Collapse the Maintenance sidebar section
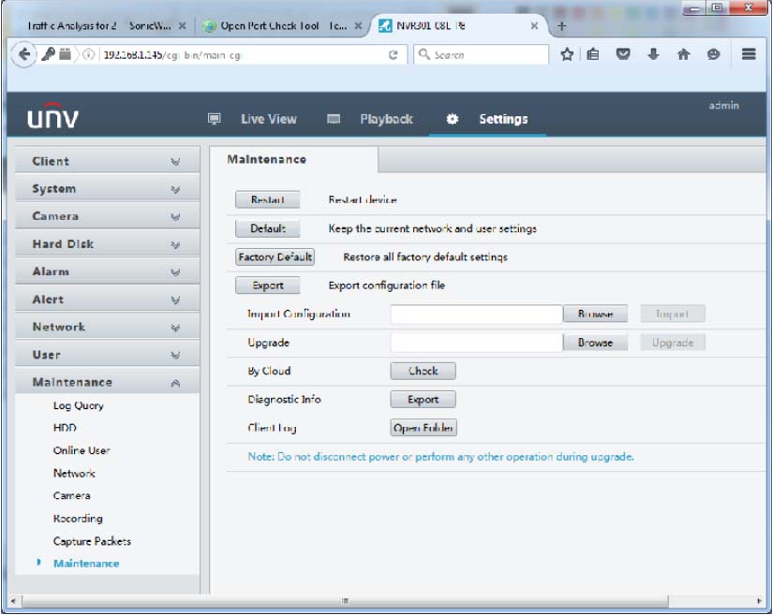The image size is (773, 616). click(107, 383)
